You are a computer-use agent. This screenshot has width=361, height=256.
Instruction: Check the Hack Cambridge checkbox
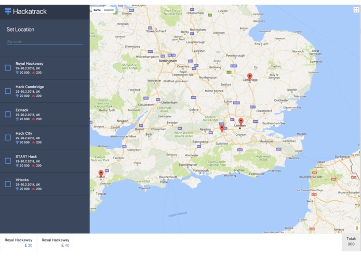(x=8, y=91)
